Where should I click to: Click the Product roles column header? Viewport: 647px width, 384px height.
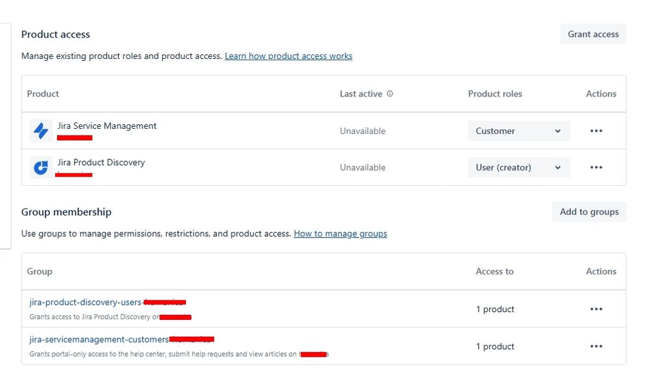coord(495,94)
